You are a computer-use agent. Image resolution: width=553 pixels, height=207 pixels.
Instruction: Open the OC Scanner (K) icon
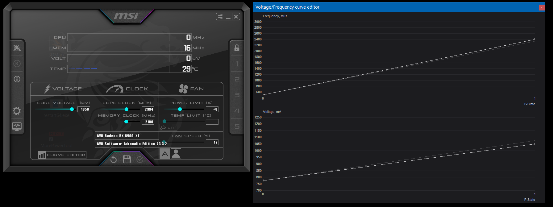point(17,64)
